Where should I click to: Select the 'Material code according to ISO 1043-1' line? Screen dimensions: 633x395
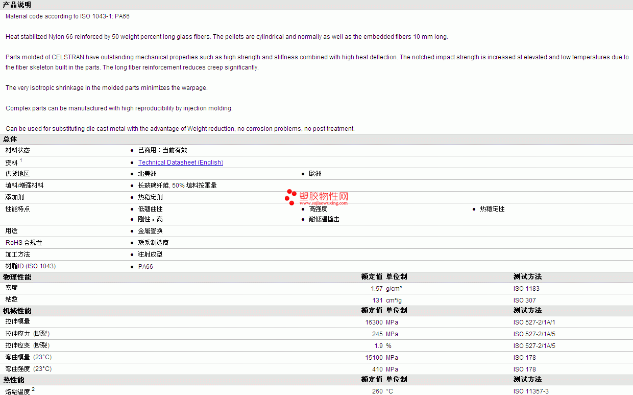tap(67, 16)
